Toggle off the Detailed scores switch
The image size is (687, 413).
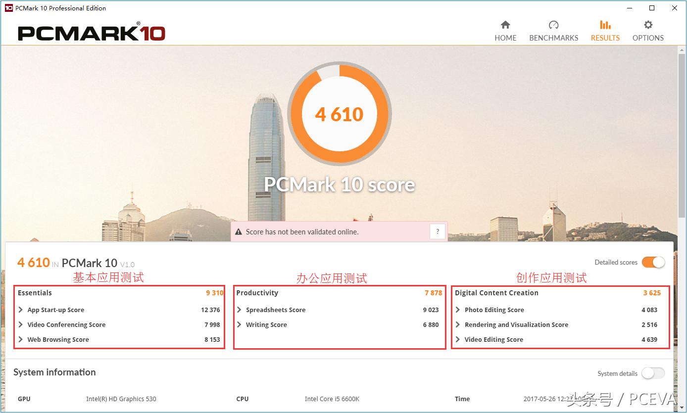coord(653,262)
